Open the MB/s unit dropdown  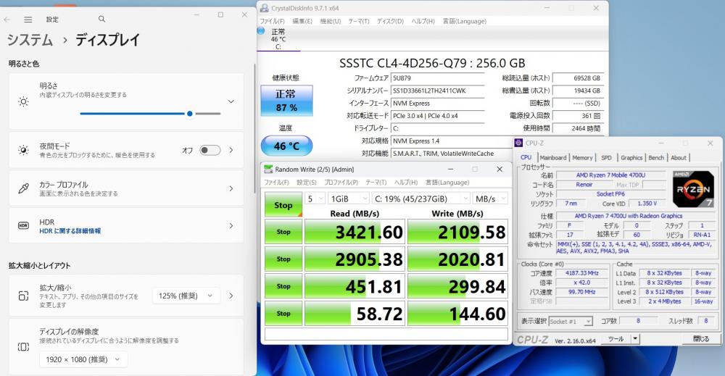(x=490, y=199)
